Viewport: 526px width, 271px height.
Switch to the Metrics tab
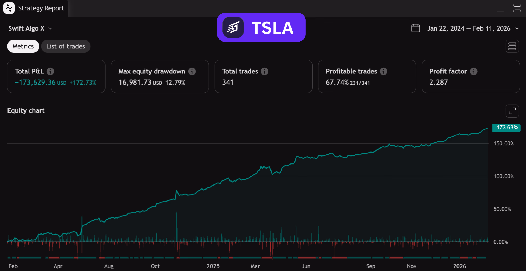tap(23, 46)
